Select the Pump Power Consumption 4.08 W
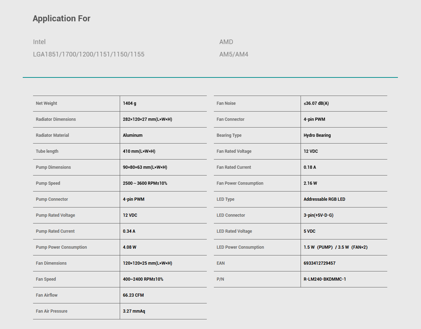Viewport: 421px width, 329px height. 129,247
